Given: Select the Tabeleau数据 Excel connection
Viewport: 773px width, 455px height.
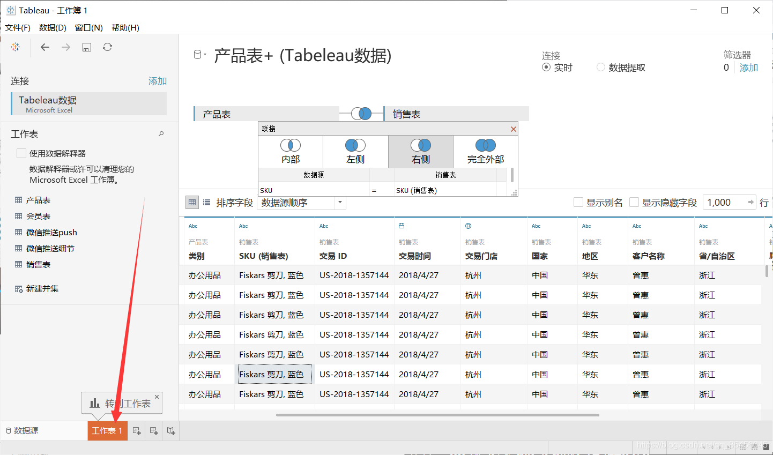Looking at the screenshot, I should click(88, 103).
